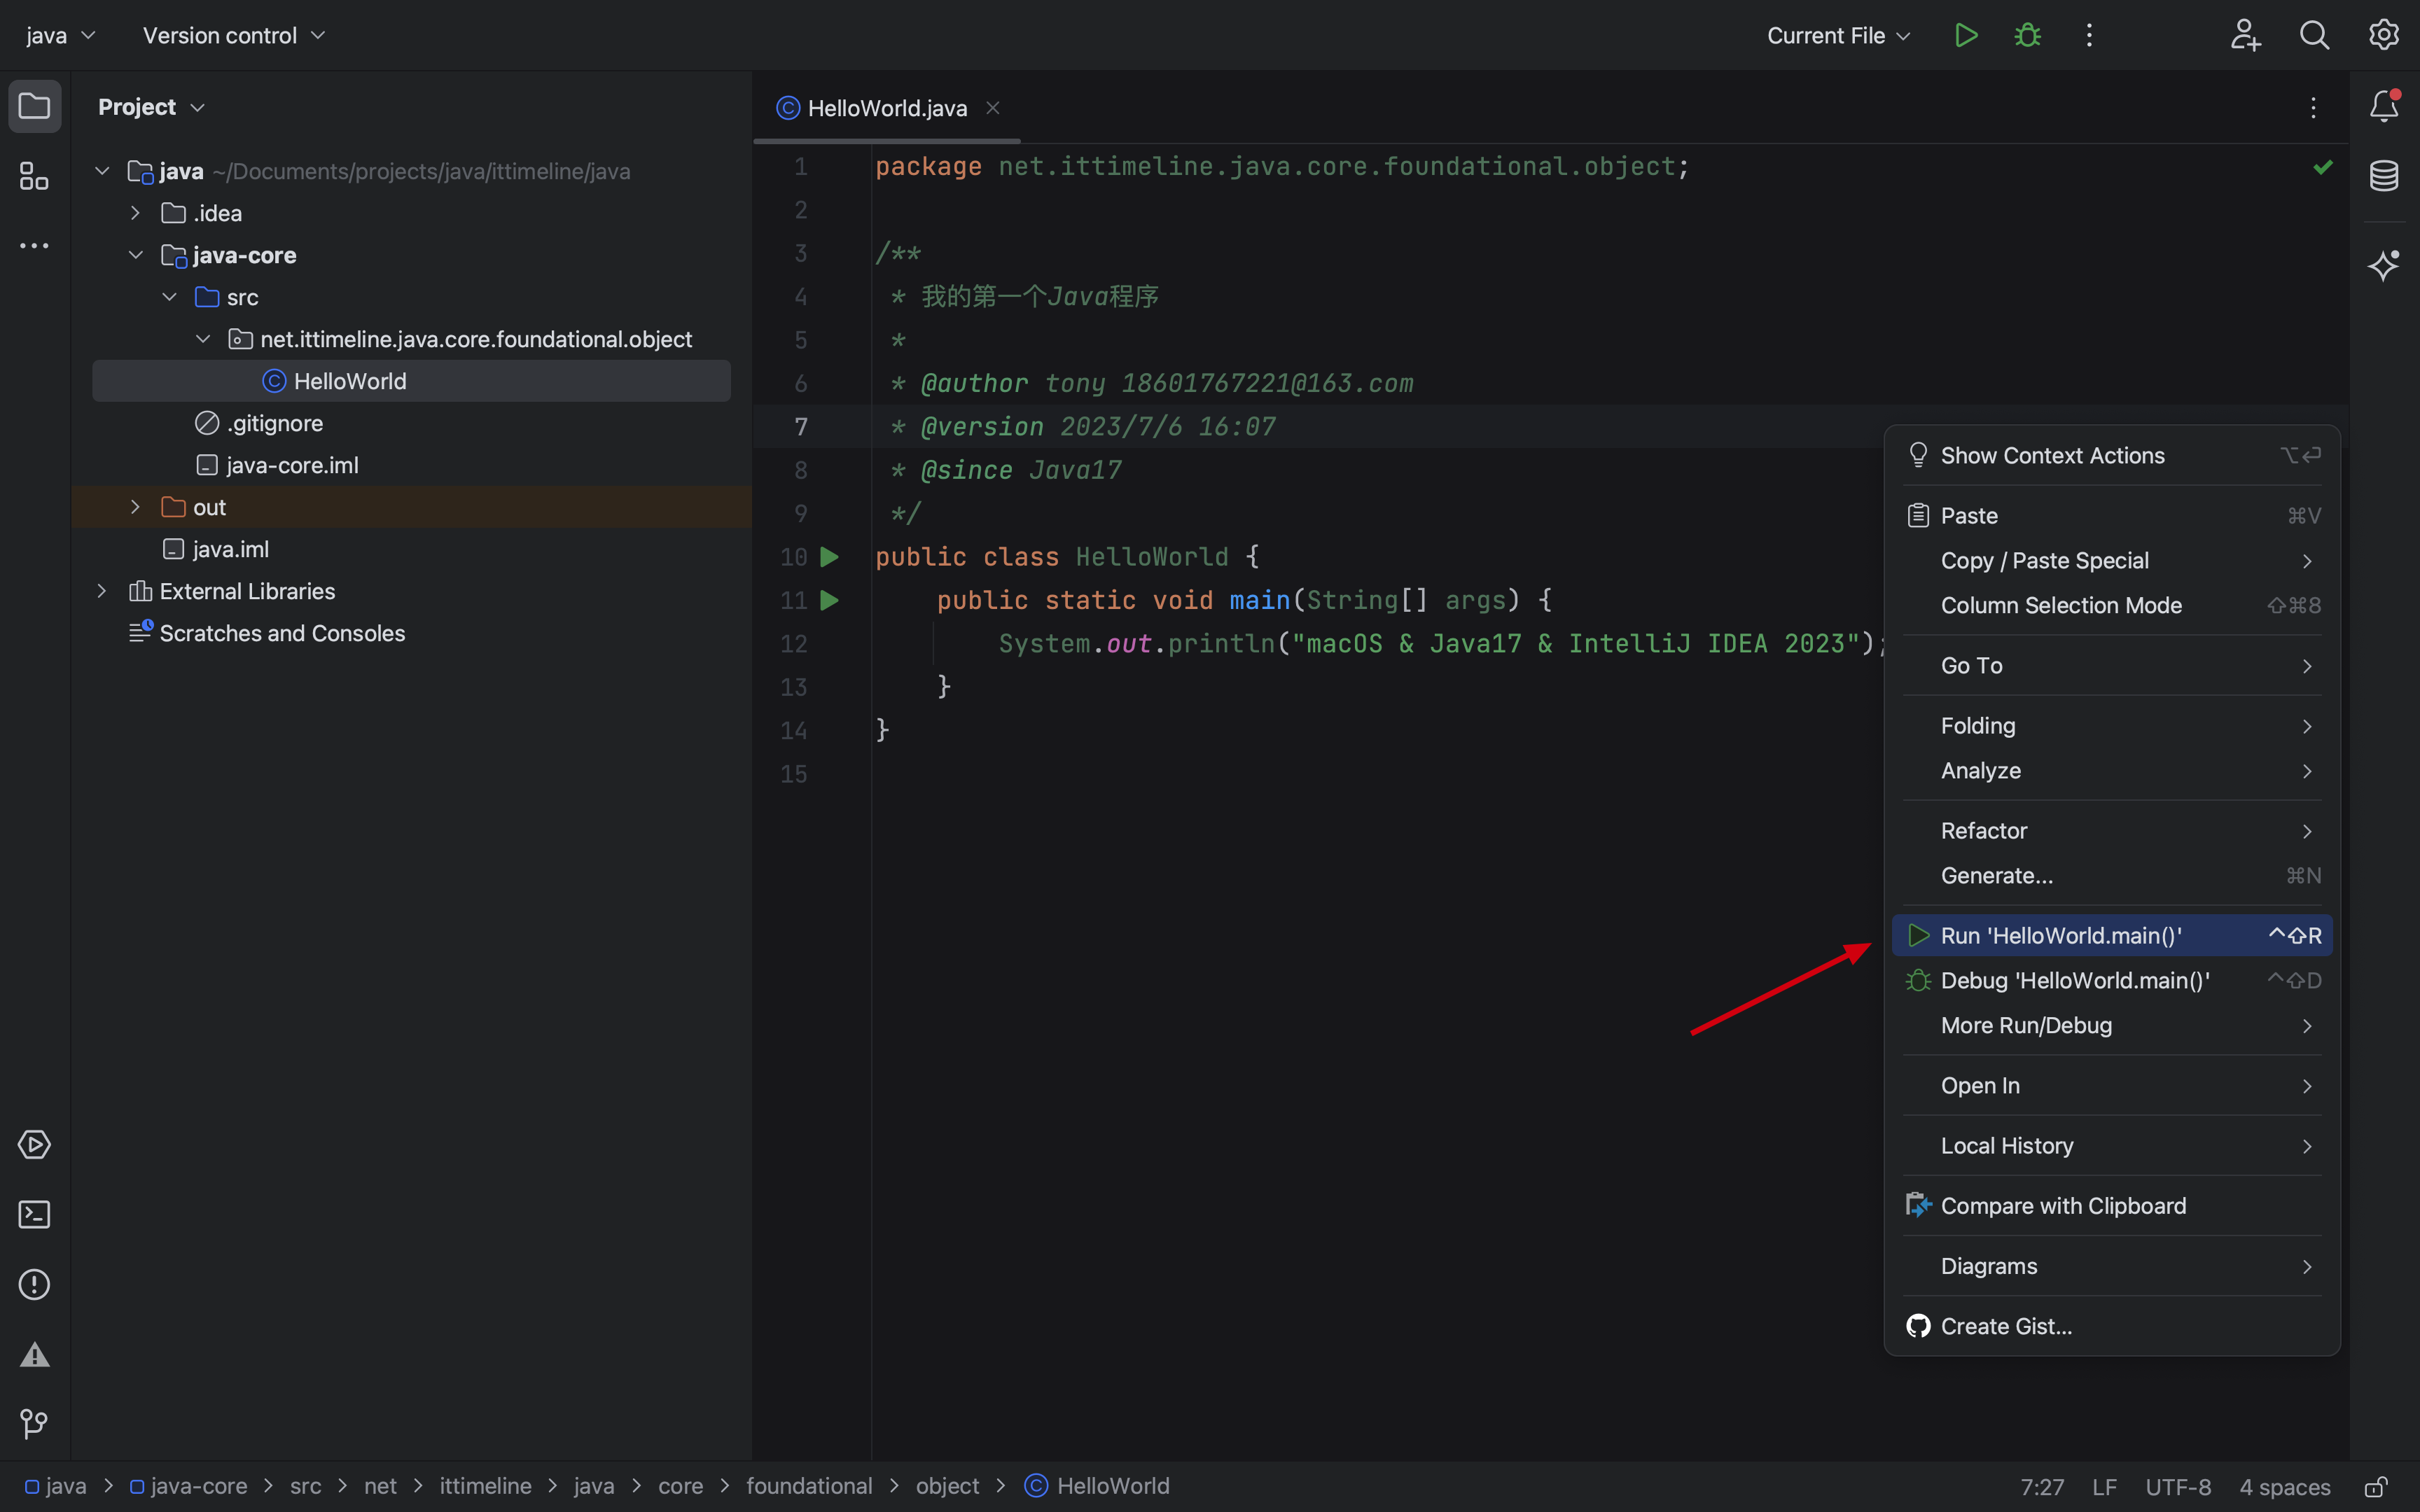
Task: Open the Analyze submenu
Action: click(2112, 771)
